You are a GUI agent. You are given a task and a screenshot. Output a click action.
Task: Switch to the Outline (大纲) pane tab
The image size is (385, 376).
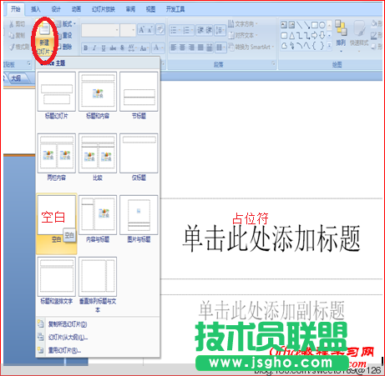[x=16, y=78]
